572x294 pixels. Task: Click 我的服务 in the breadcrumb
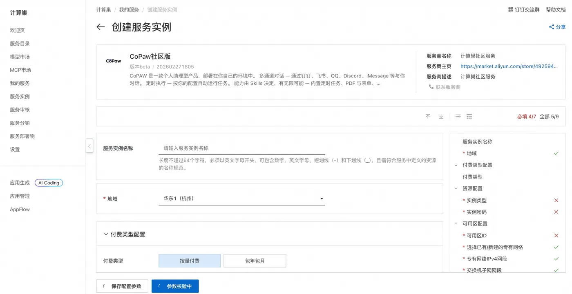tap(129, 9)
